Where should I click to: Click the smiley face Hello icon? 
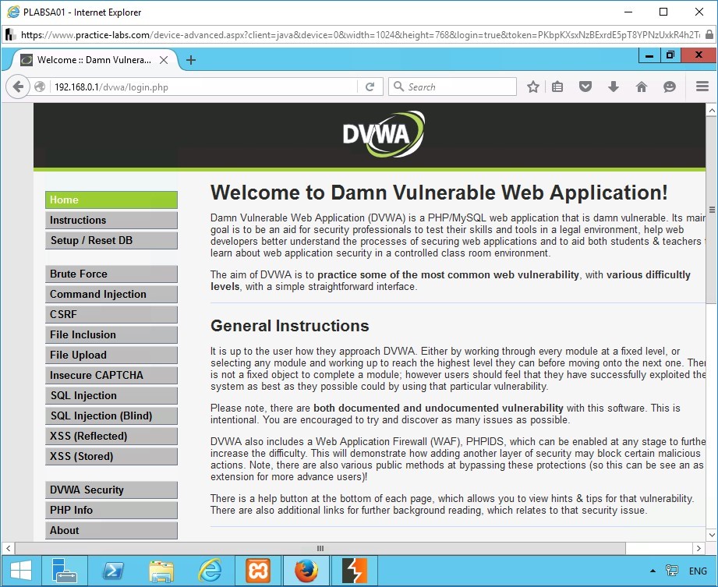pyautogui.click(x=670, y=87)
